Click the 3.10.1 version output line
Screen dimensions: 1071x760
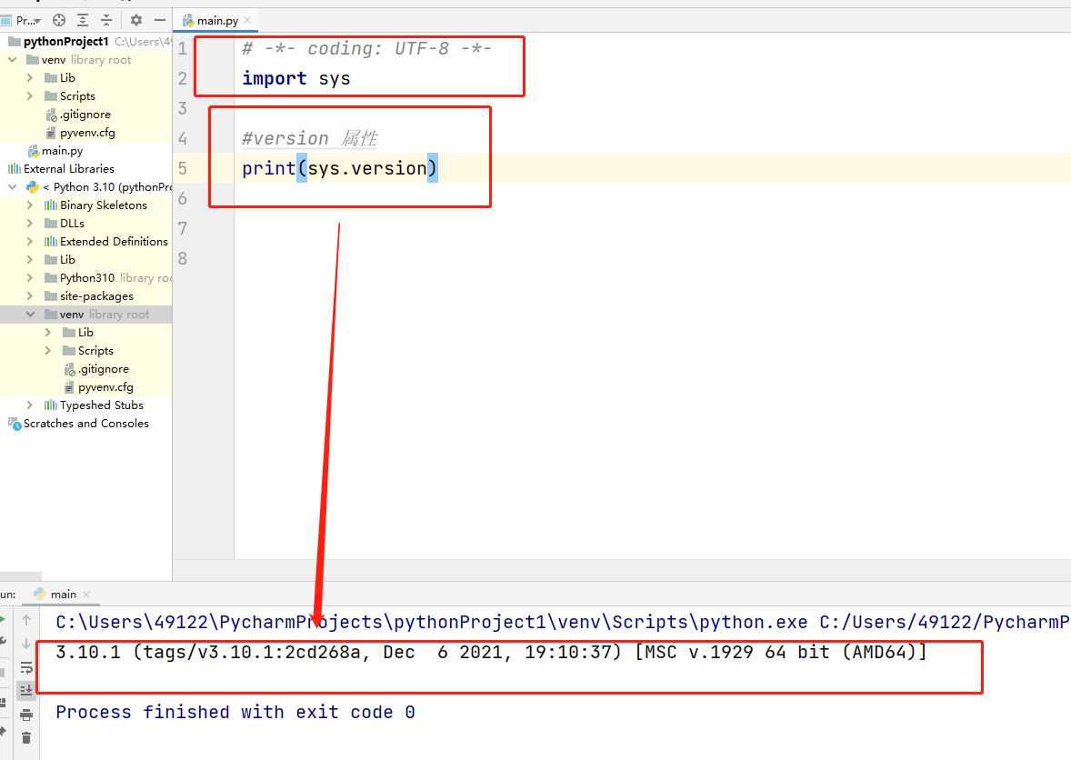point(491,652)
